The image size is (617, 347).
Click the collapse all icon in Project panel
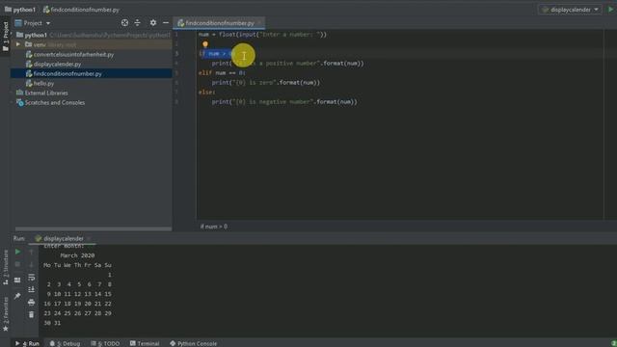click(x=137, y=23)
